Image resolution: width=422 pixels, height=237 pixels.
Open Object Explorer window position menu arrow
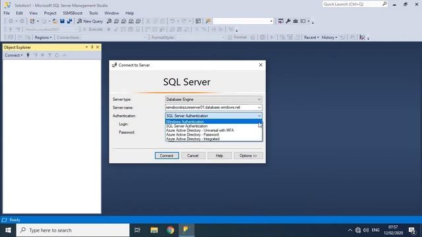click(x=86, y=47)
